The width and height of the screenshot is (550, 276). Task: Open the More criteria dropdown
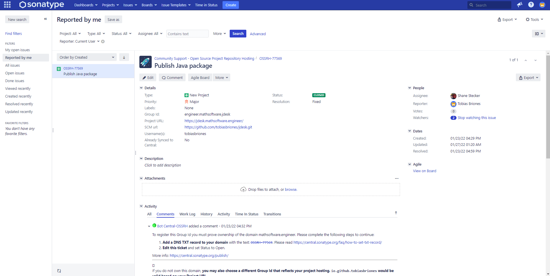tap(219, 33)
